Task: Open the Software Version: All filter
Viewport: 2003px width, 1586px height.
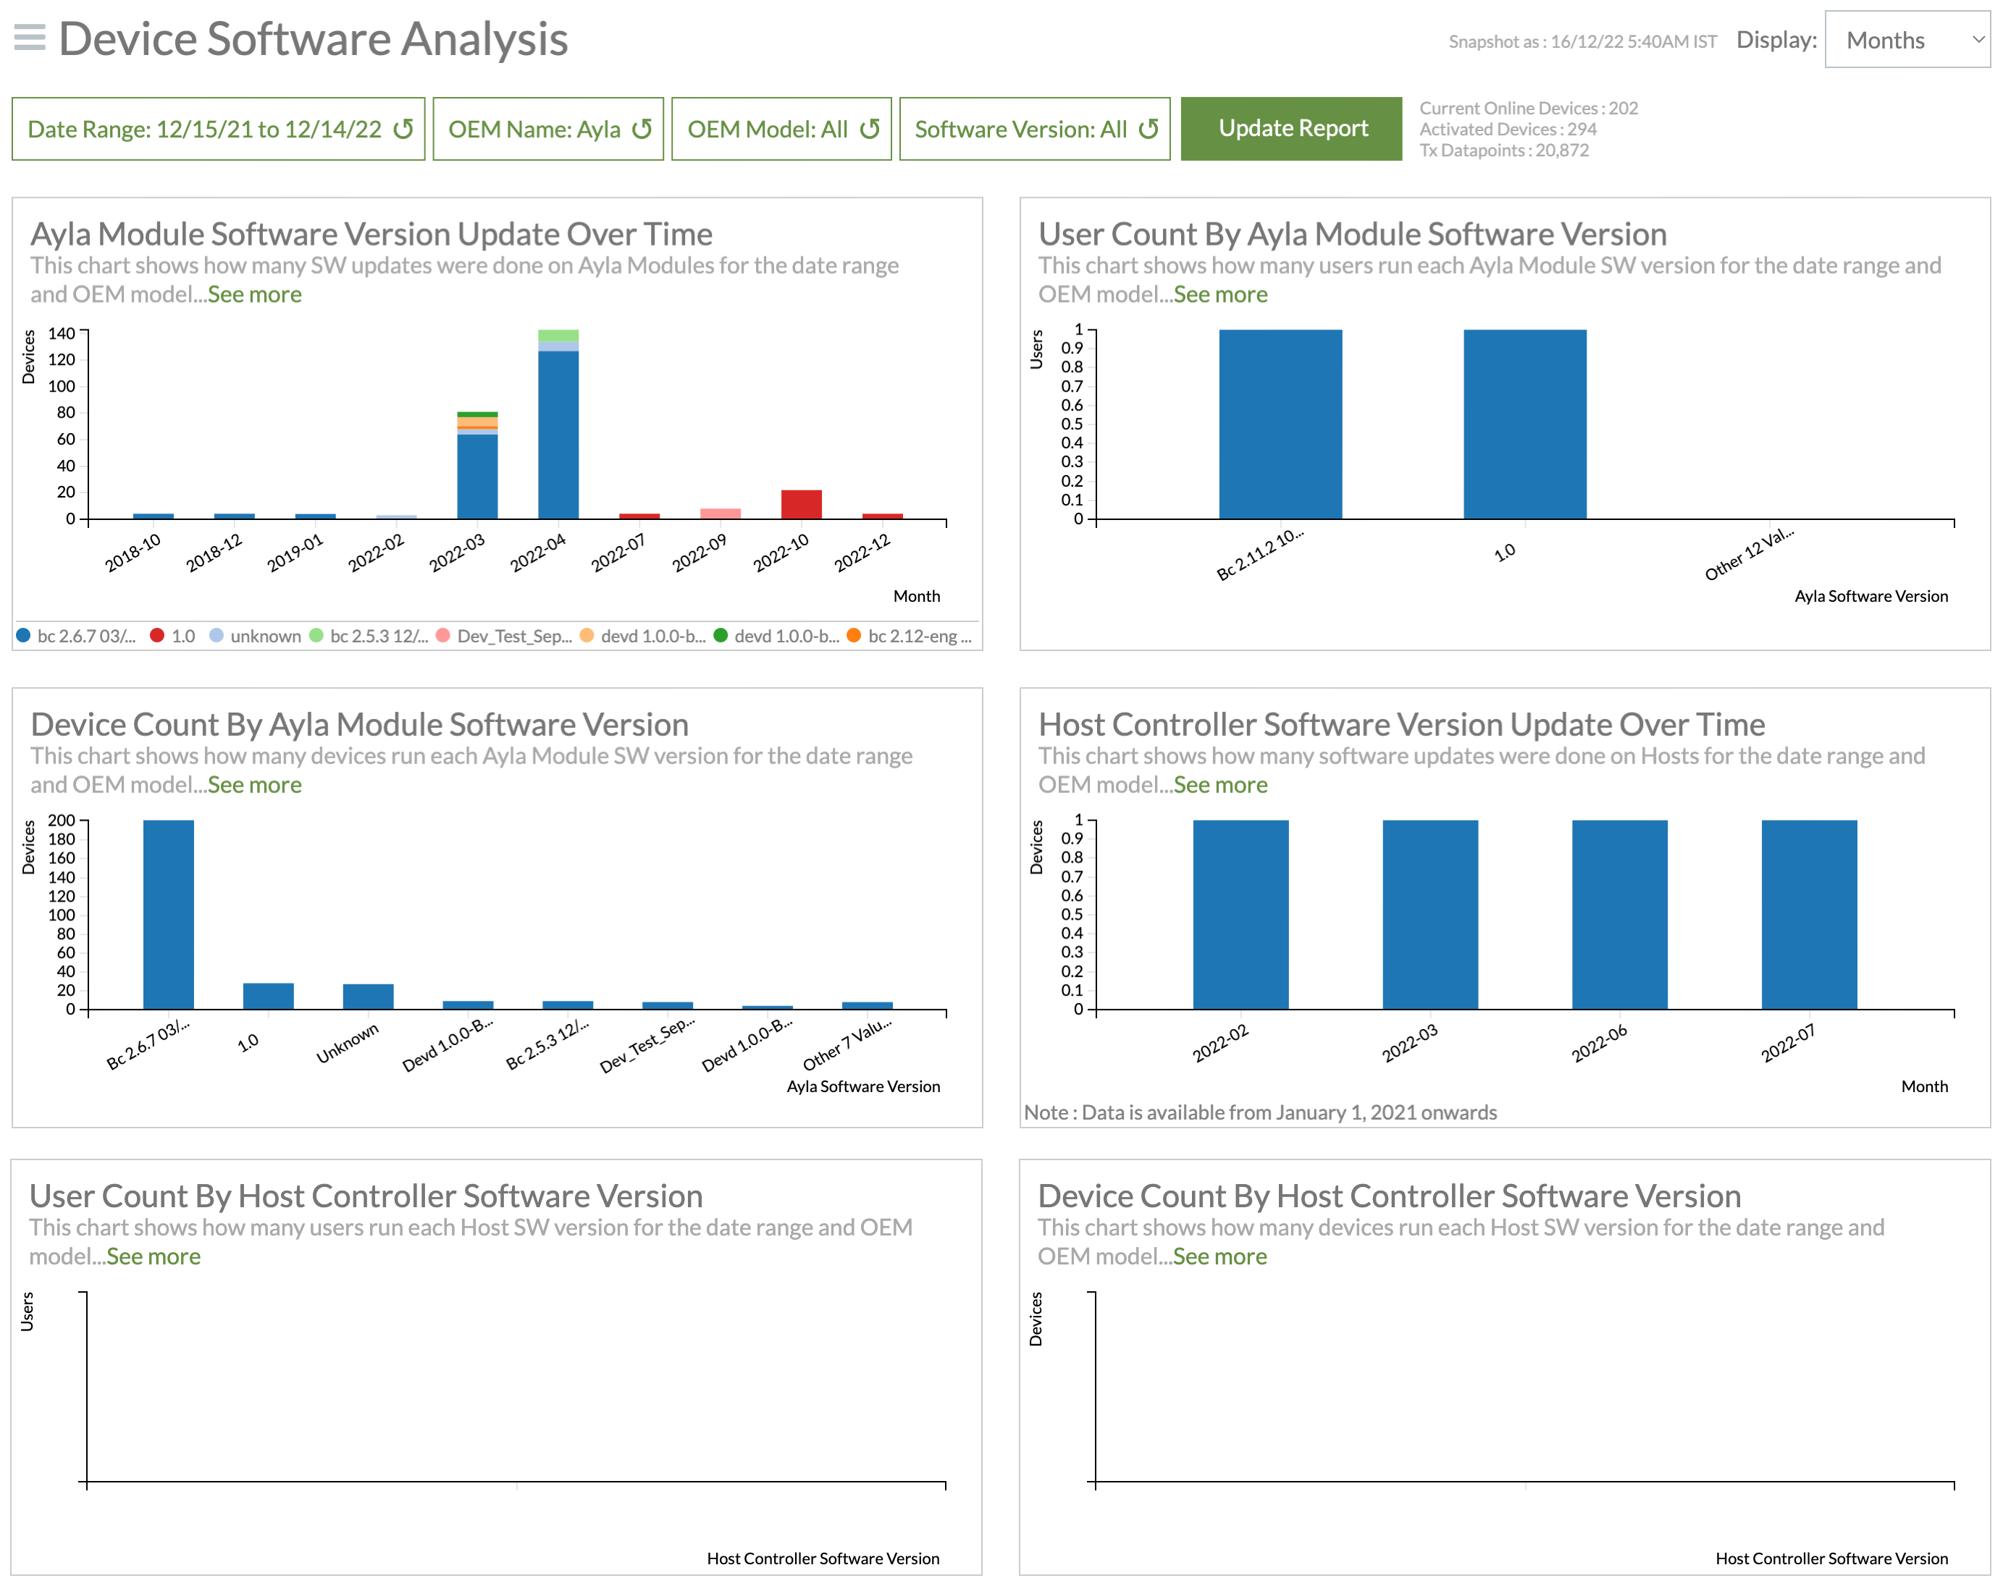Action: [x=1020, y=129]
